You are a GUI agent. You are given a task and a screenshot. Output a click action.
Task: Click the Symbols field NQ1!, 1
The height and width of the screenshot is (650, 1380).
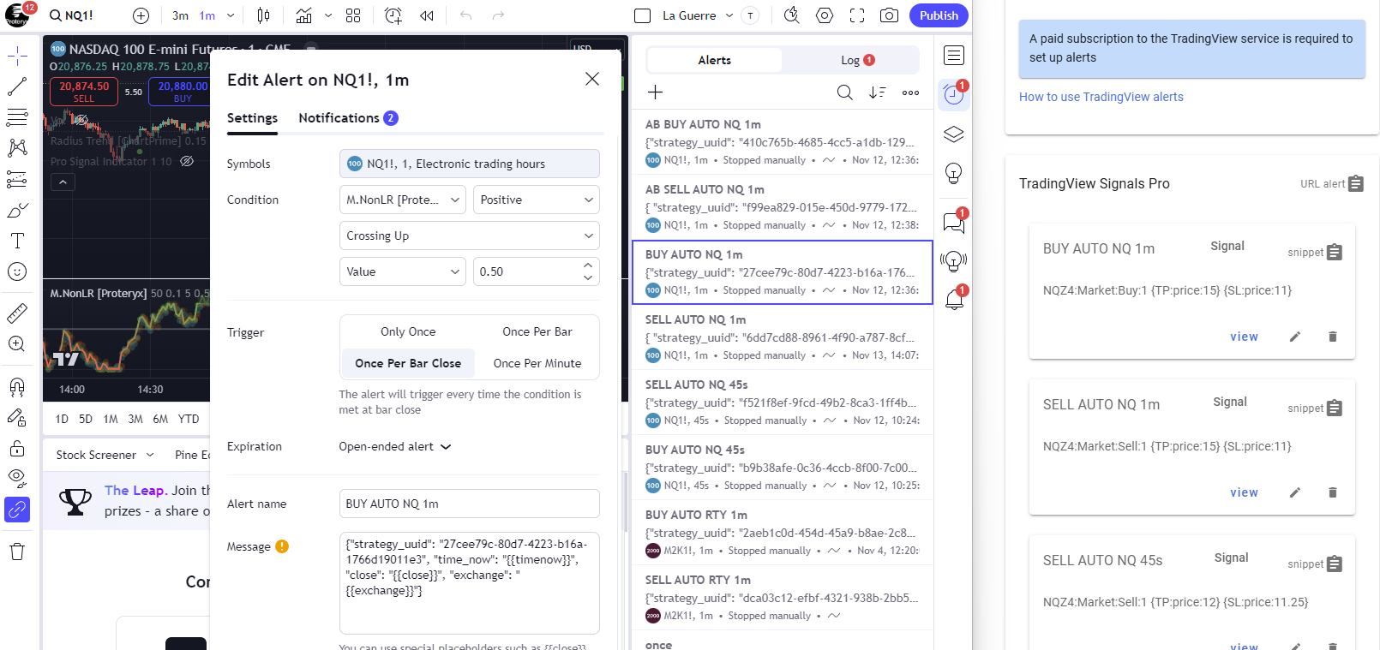469,164
